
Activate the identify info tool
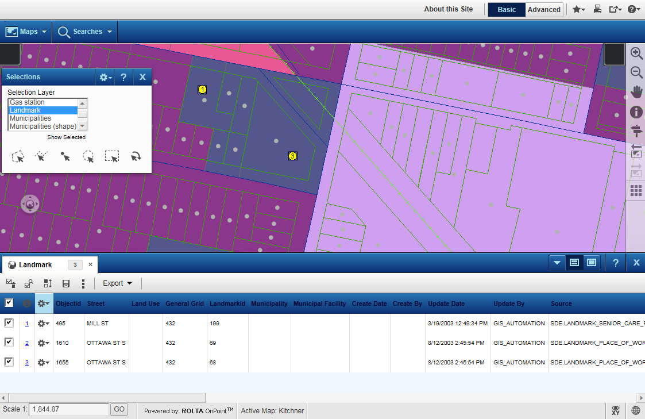coord(636,112)
